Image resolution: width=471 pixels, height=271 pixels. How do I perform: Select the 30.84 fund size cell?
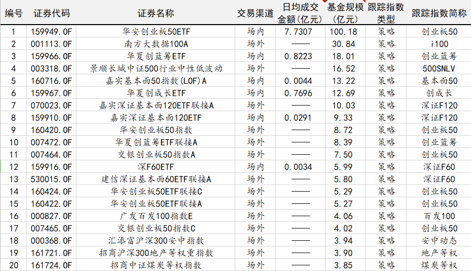345,44
